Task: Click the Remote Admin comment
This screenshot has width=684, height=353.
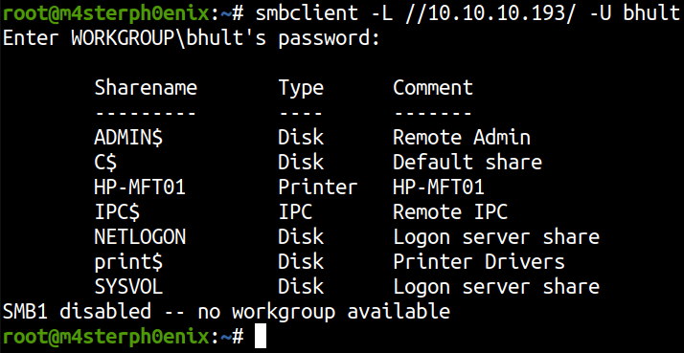Action: pos(462,138)
